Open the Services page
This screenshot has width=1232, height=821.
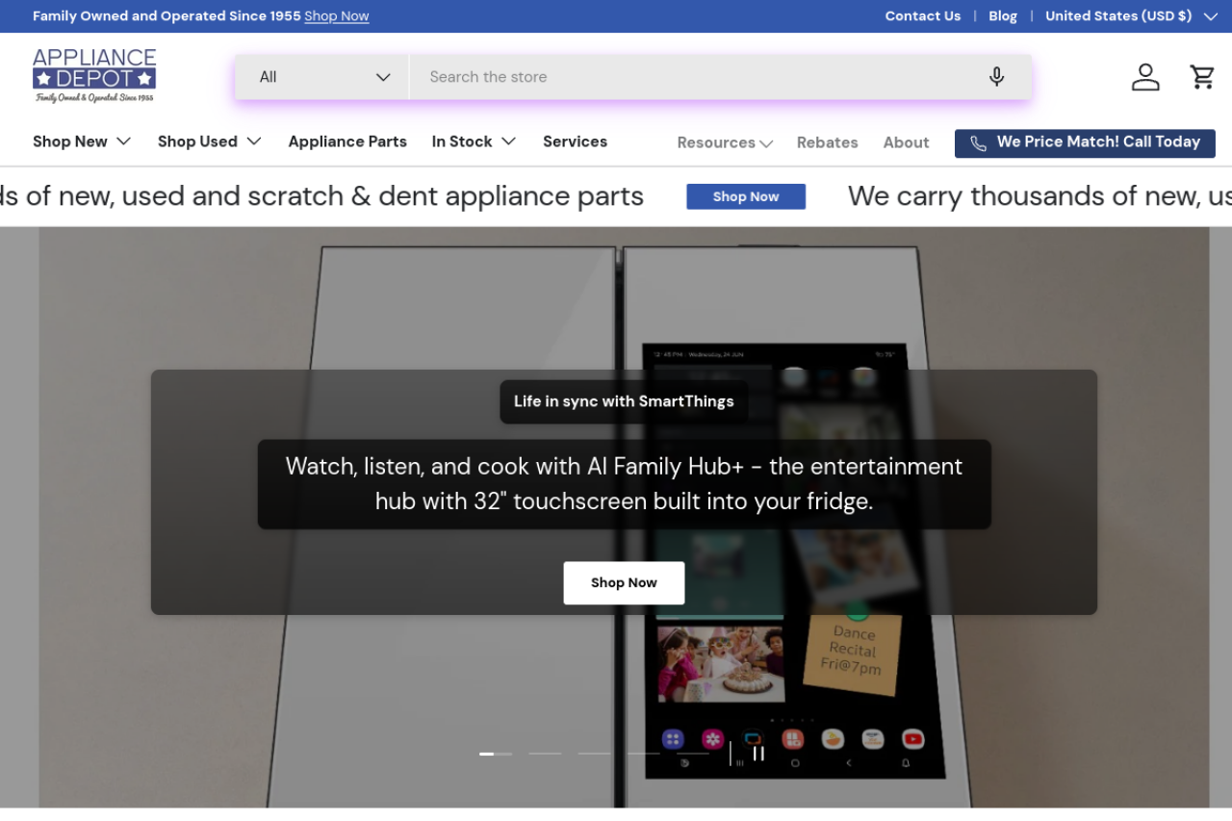tap(575, 141)
